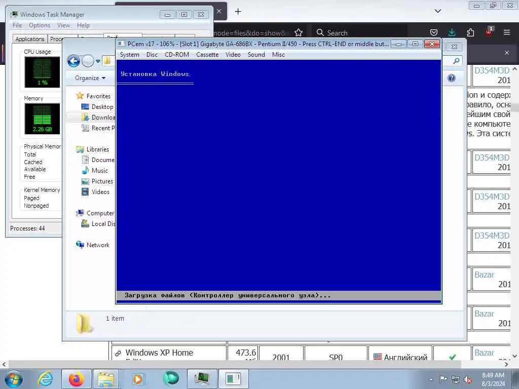Open Firefox hamburger application menu
The height and width of the screenshot is (389, 519).
[507, 32]
